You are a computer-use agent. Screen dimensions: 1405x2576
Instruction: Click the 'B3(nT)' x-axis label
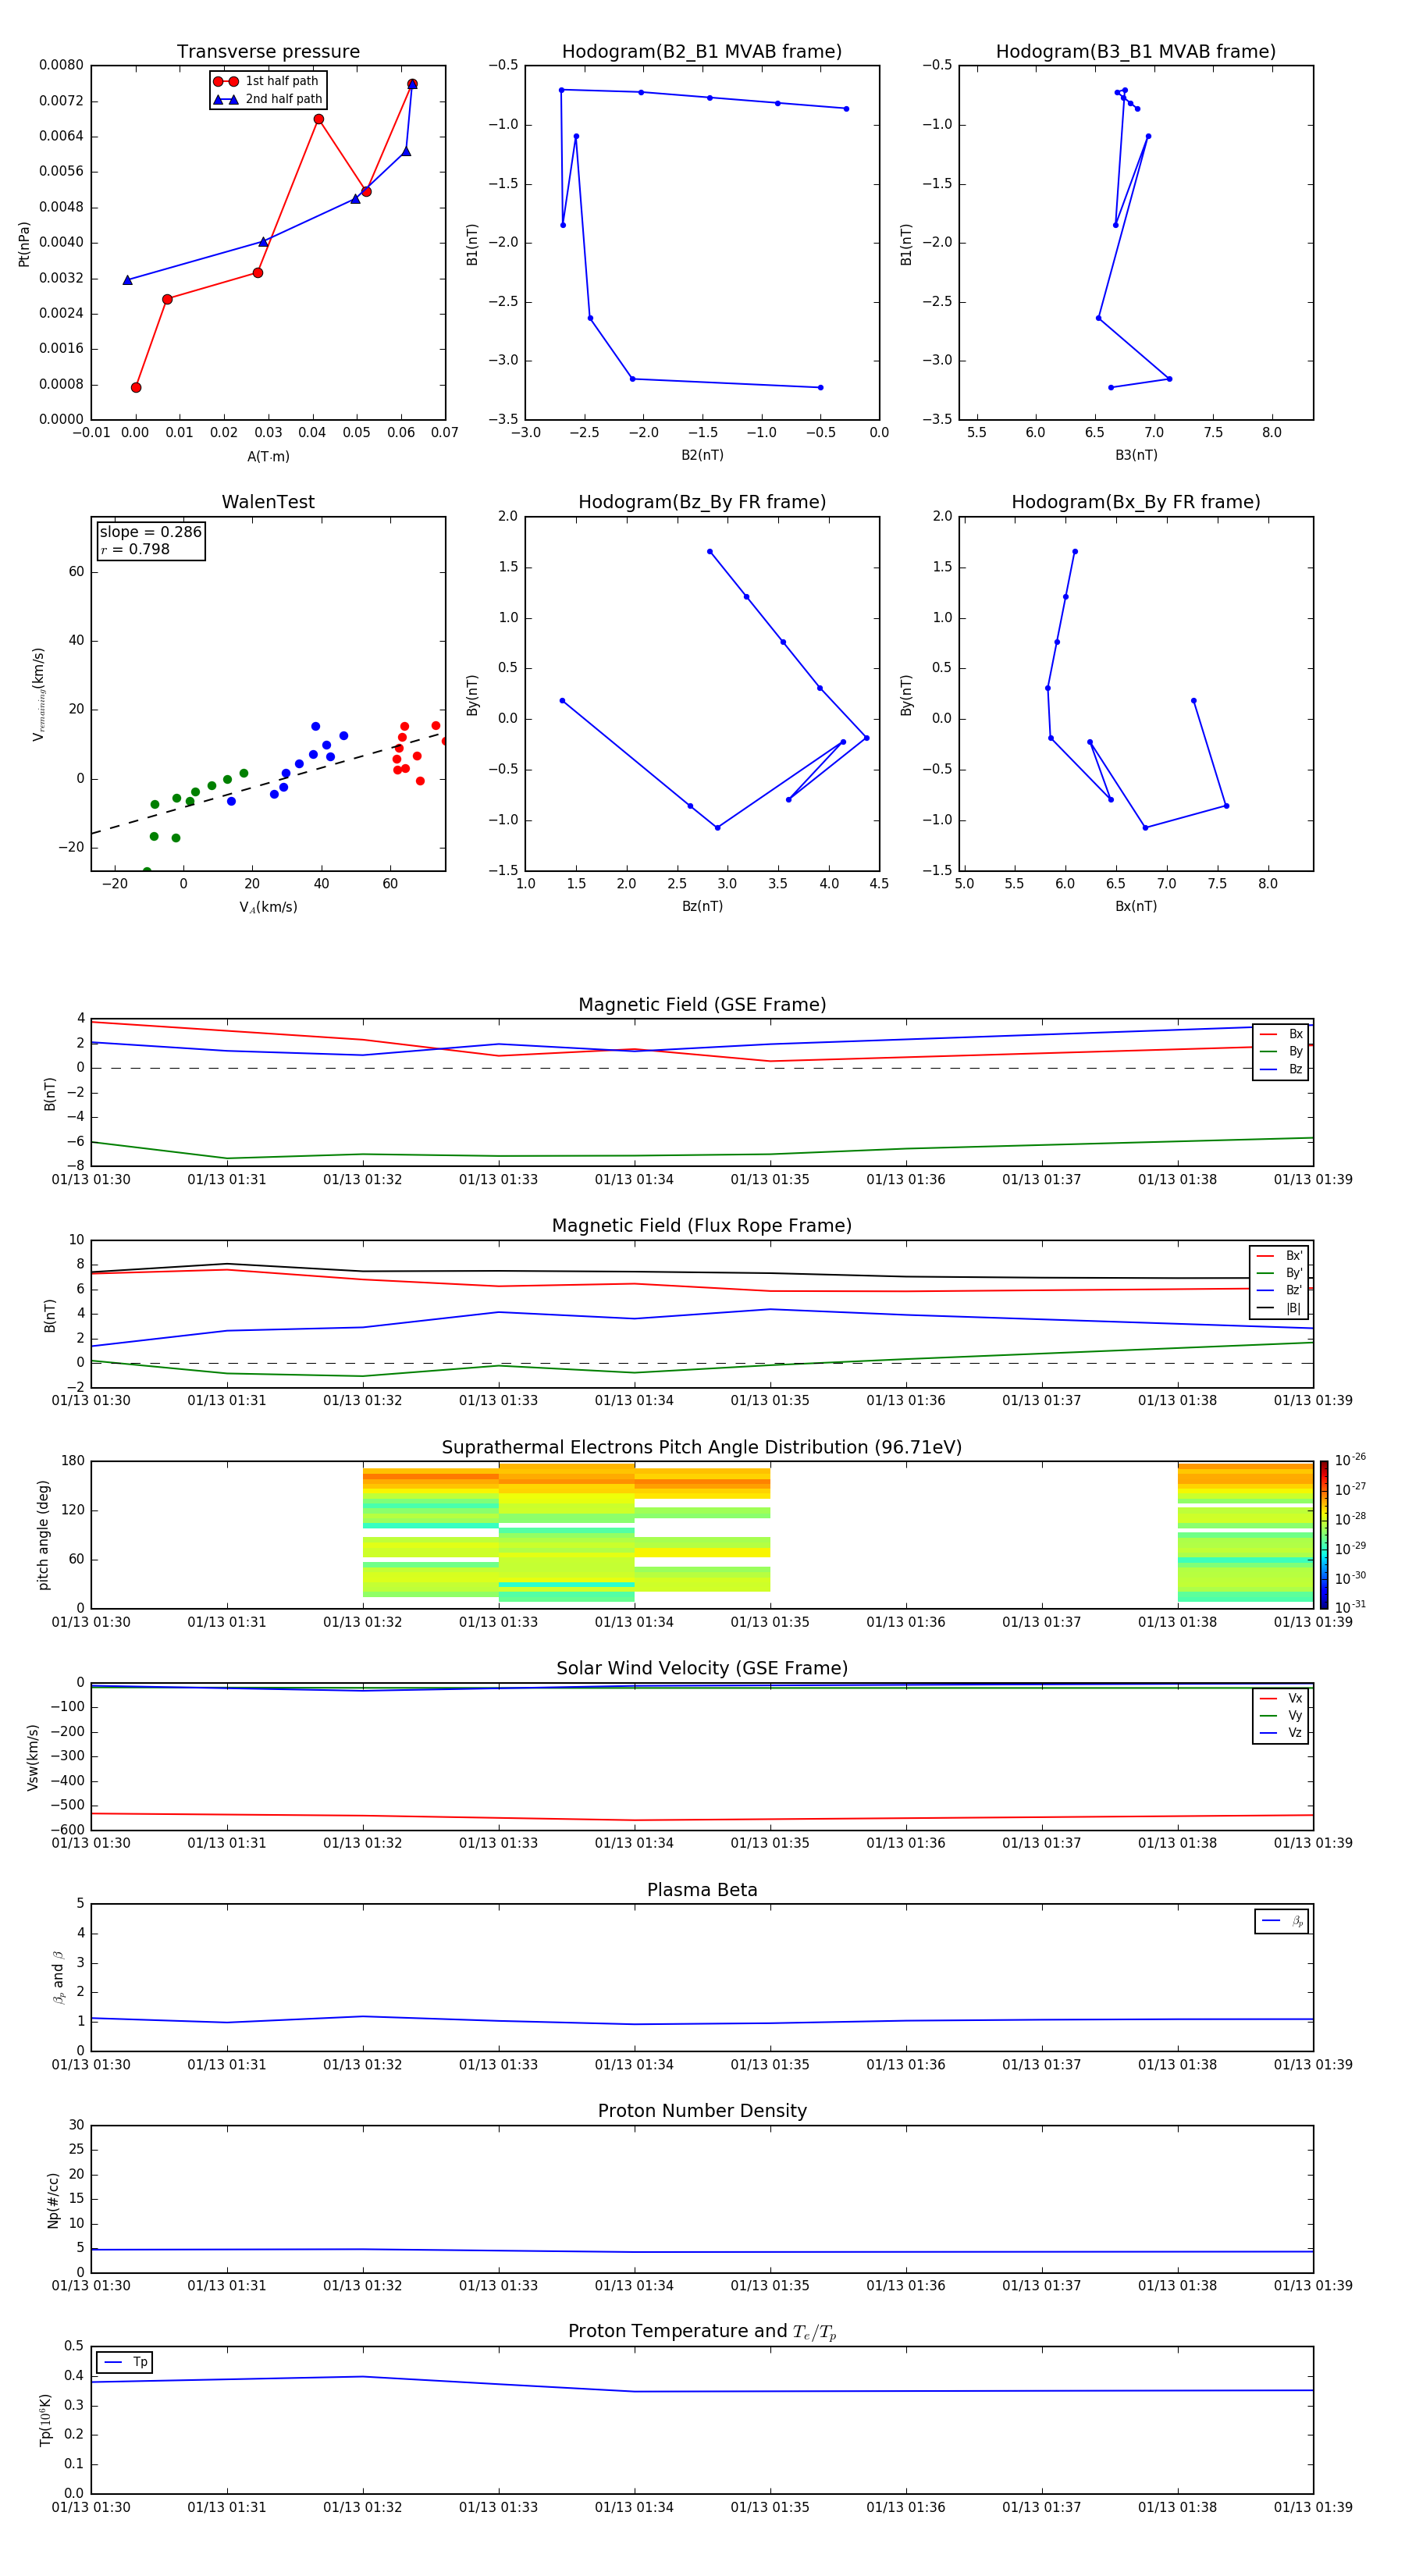pyautogui.click(x=1136, y=455)
